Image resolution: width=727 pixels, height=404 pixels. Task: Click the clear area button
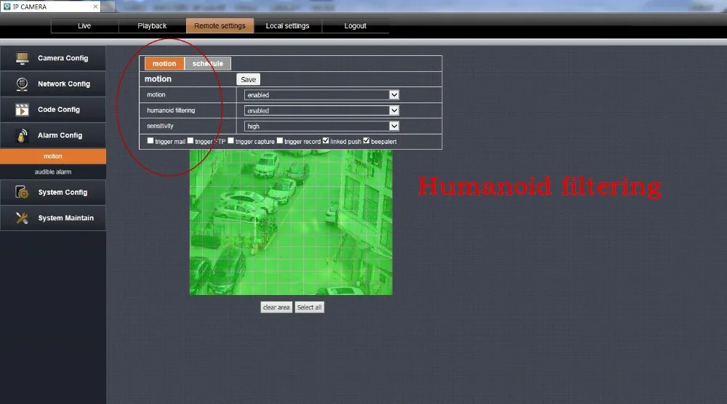[276, 307]
